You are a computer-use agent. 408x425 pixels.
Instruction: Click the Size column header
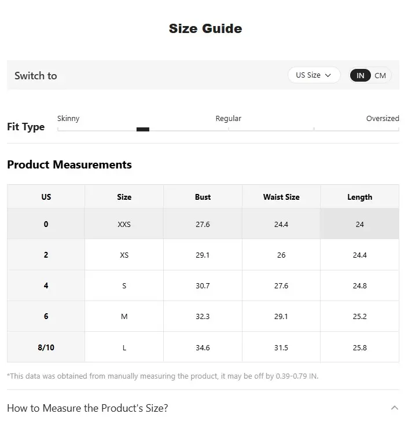point(124,197)
